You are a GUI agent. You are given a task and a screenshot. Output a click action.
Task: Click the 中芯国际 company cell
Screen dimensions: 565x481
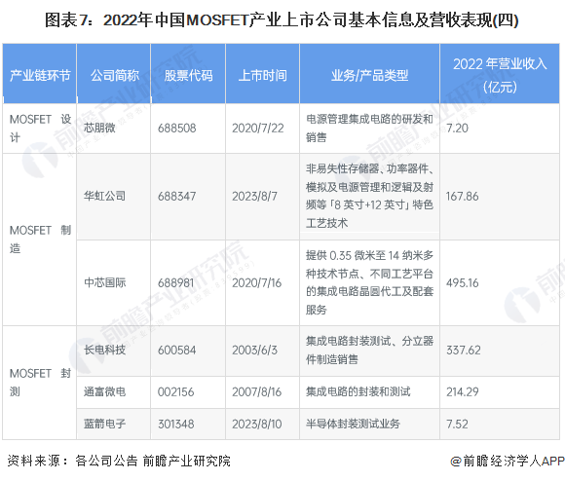point(105,282)
